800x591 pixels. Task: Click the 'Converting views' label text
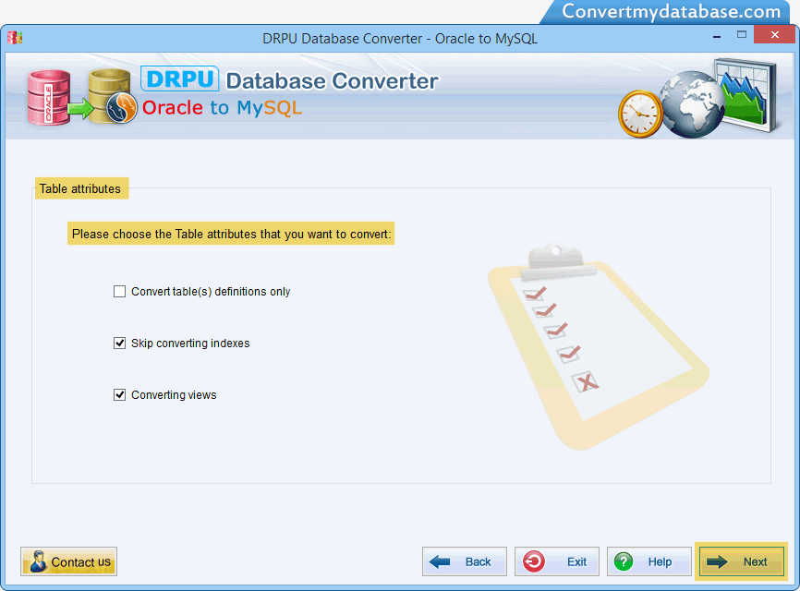[x=174, y=394]
